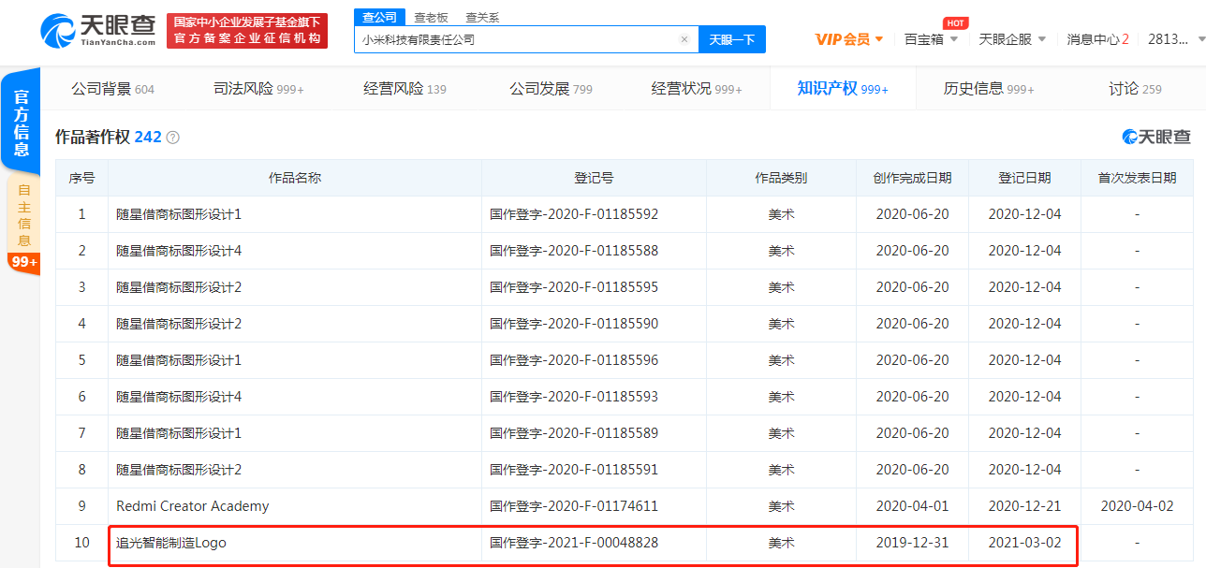The image size is (1206, 568).
Task: Click registration number ending 01185590
Action: point(574,324)
